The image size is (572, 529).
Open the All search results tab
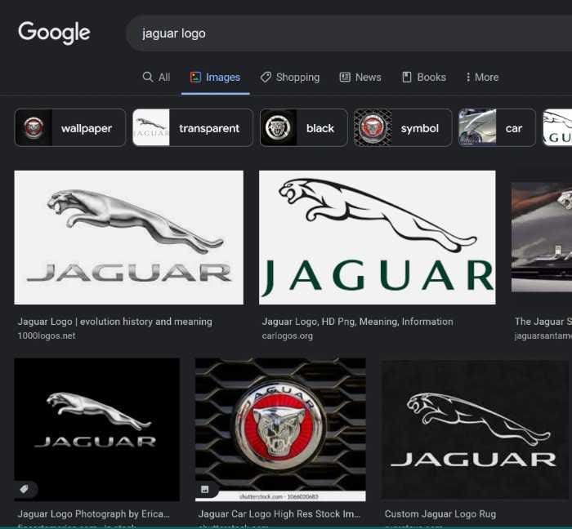(x=156, y=77)
